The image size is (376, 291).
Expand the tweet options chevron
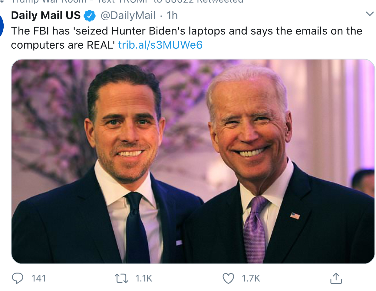point(370,14)
